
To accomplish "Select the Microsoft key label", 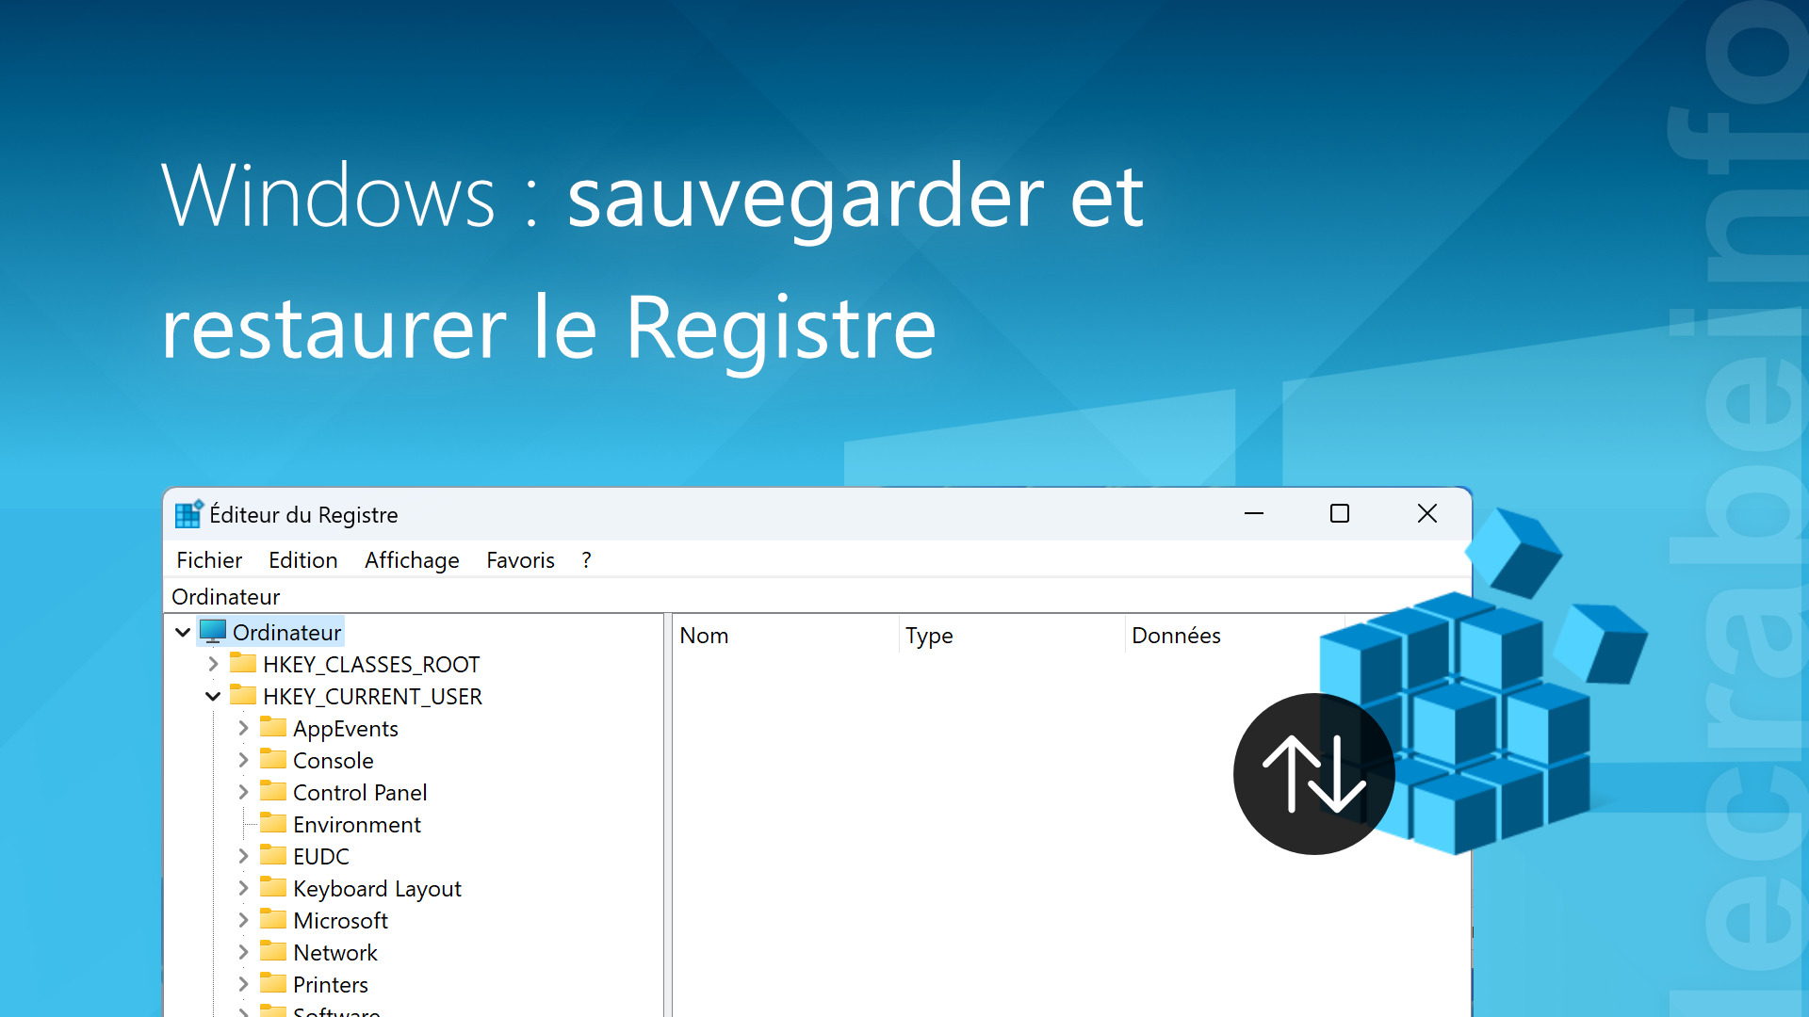I will pos(340,921).
